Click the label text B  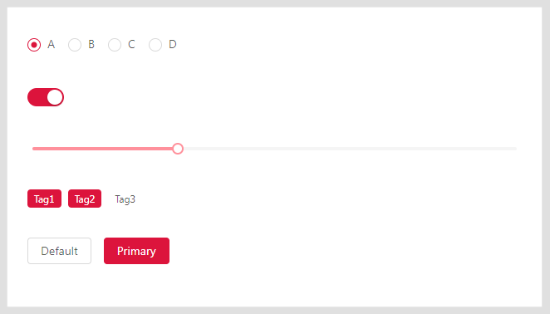pos(91,45)
